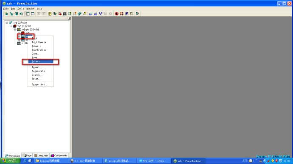Image resolution: width=293 pixels, height=164 pixels.
Task: Click the Full Build Workspace icon
Action: (x=96, y=14)
